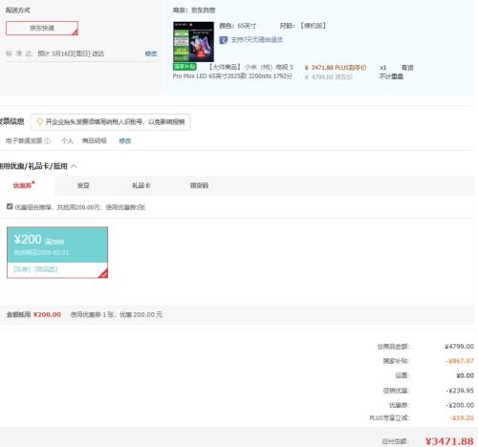Screen dimensions: 478x447
Task: Select the 优惠券 tab
Action: click(x=22, y=185)
